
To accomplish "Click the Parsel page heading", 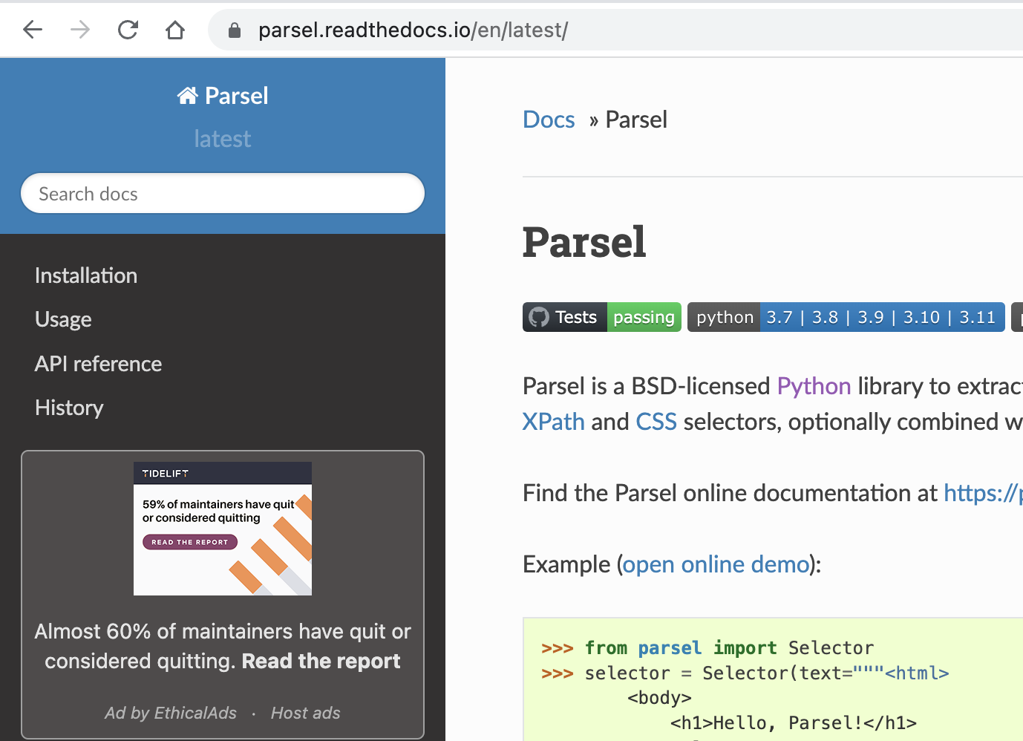I will point(584,242).
